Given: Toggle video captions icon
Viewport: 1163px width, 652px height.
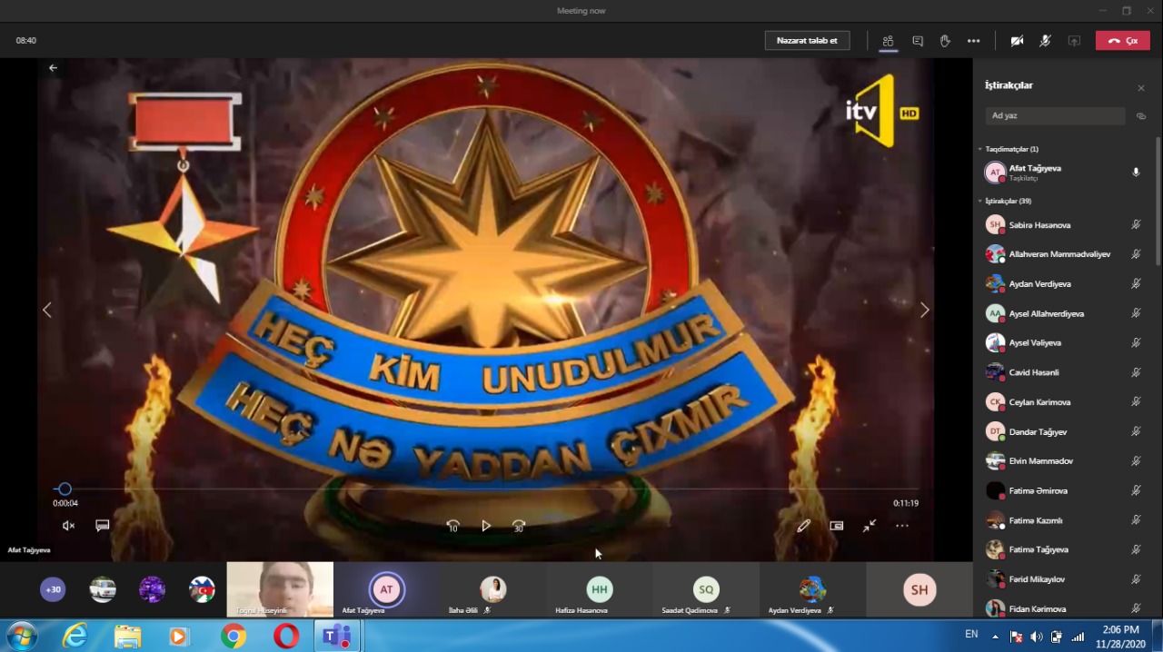Looking at the screenshot, I should 103,525.
